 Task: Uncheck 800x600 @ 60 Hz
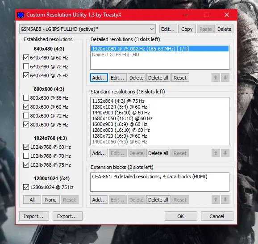coord(26,107)
